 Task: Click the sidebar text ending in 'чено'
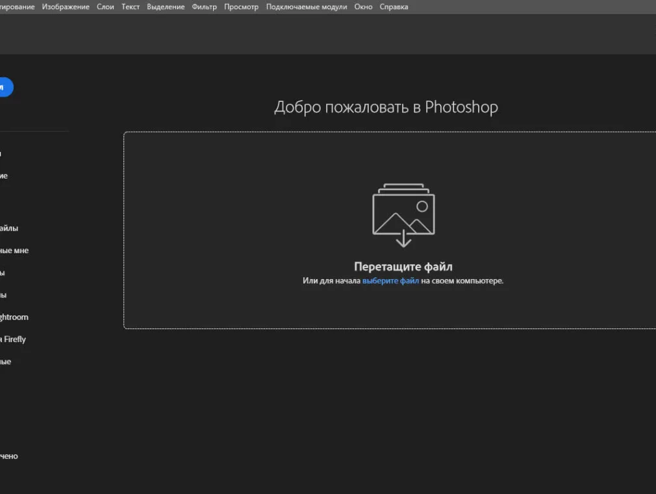8,456
